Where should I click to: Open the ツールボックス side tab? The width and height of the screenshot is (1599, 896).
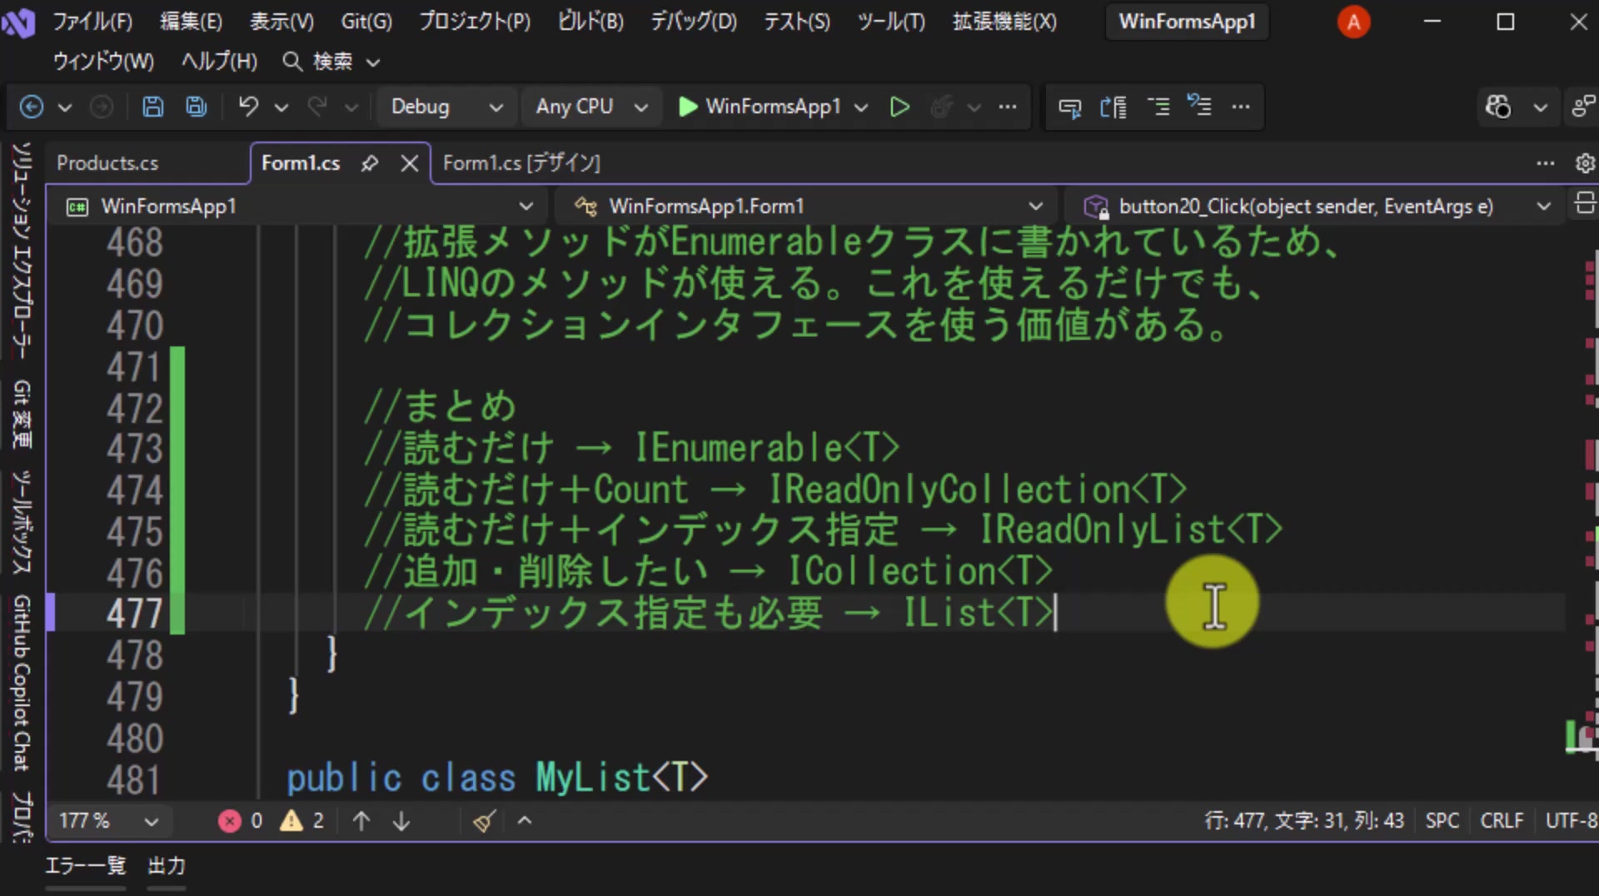22,522
